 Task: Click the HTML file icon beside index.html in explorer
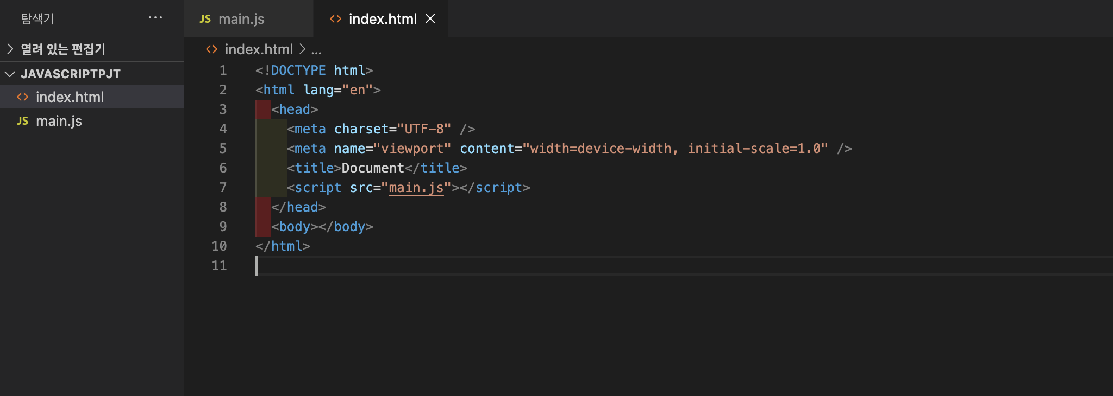click(22, 97)
